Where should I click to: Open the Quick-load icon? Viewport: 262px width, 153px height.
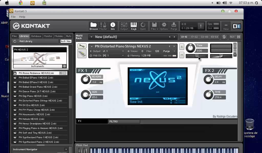[x=143, y=26]
